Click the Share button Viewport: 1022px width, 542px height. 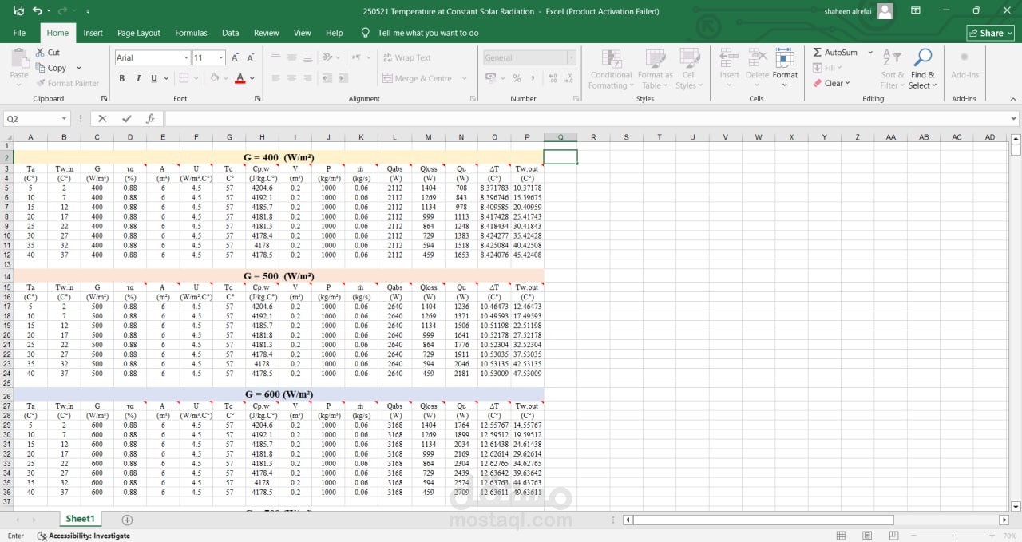(990, 33)
